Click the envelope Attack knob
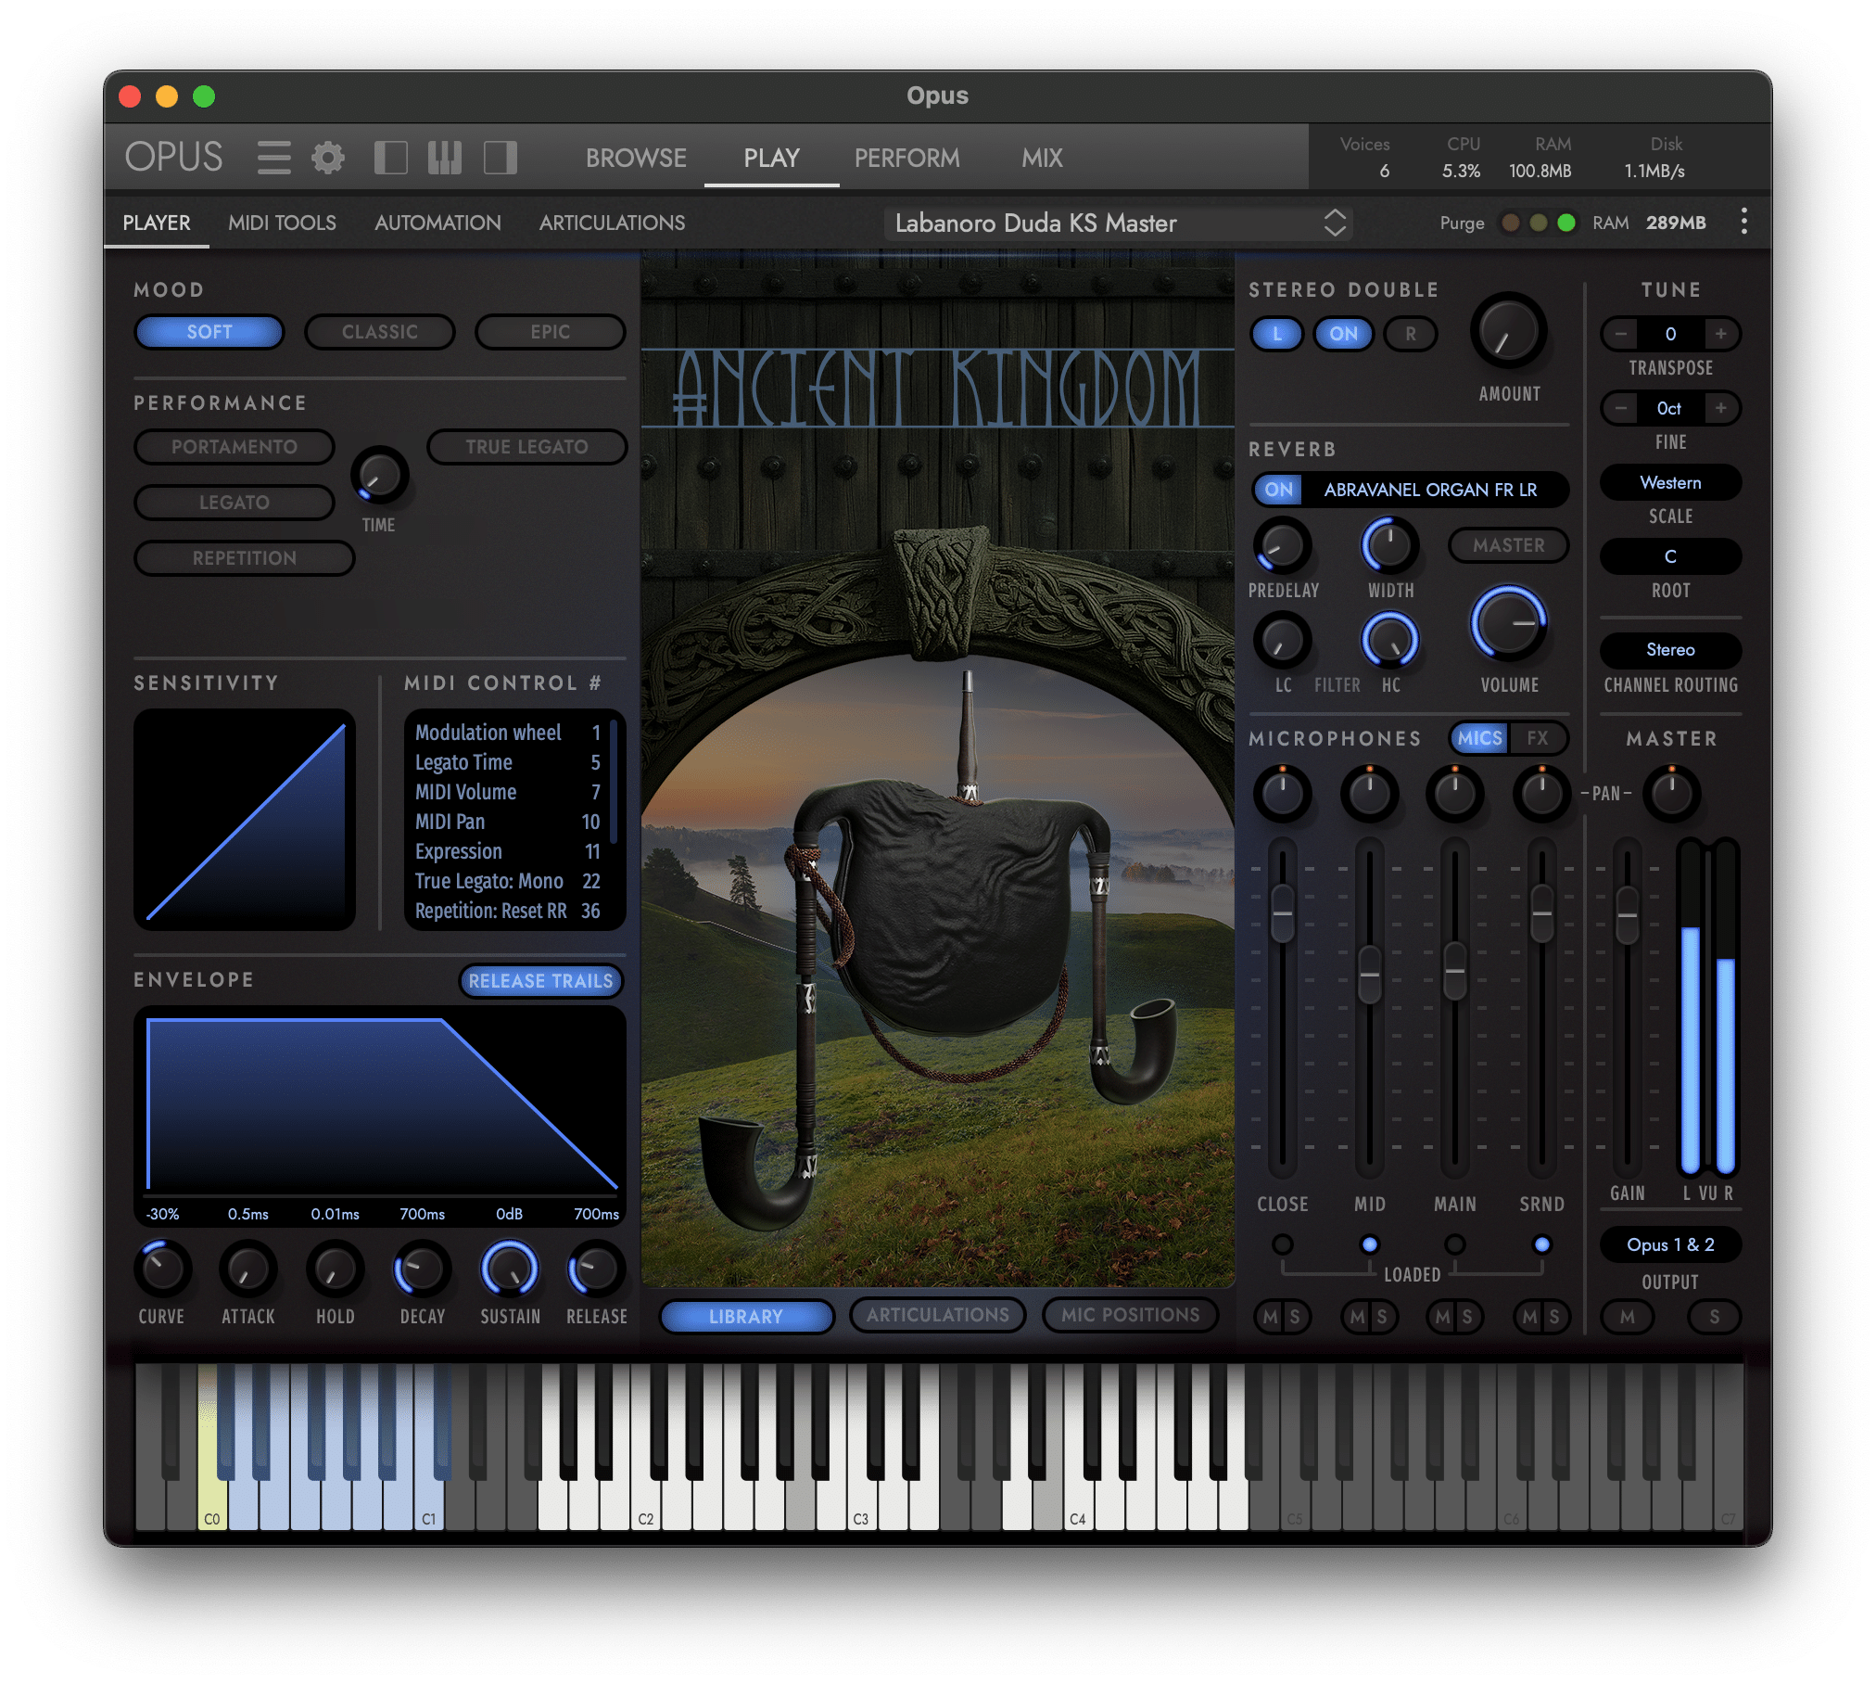Screen dimensions: 1876x1684 coord(248,1269)
